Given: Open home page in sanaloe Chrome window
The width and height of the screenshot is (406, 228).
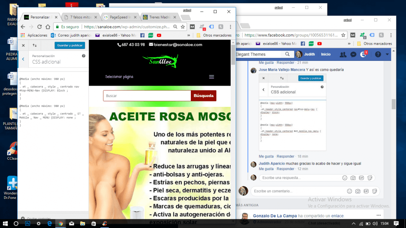Looking at the screenshot, I should 48,27.
